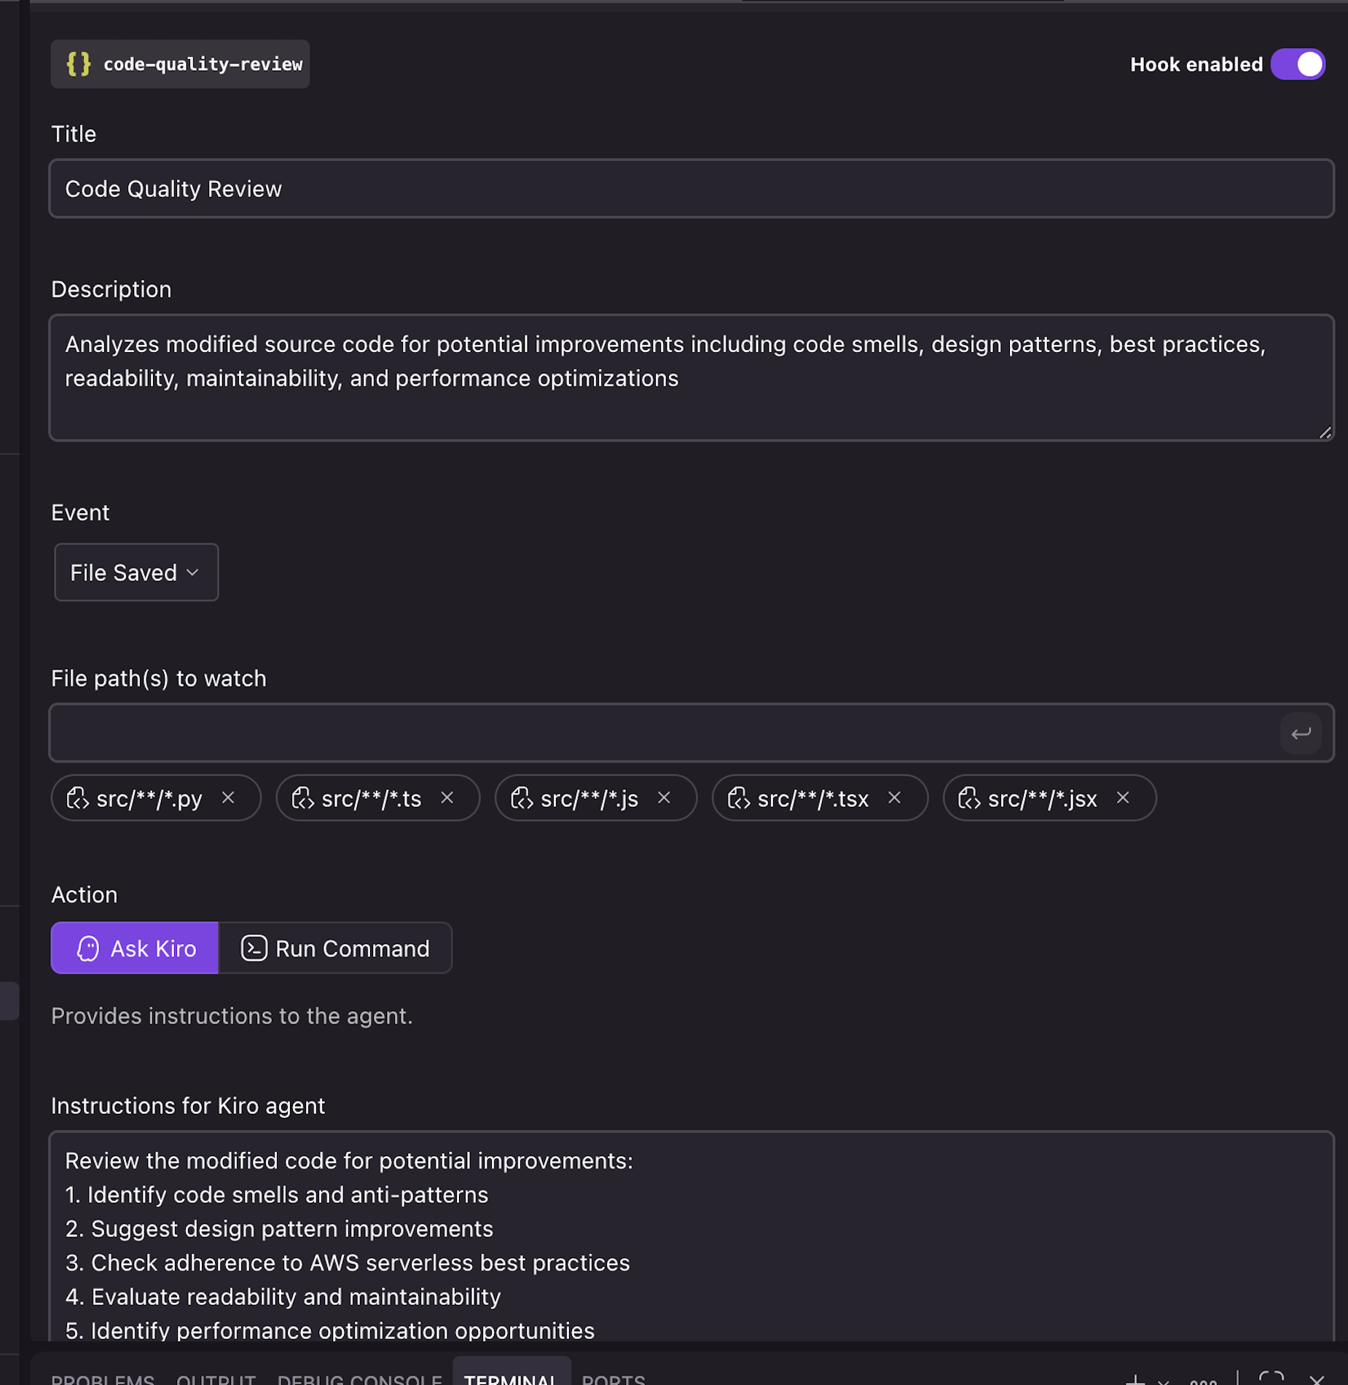Open the File Saved event dropdown
The height and width of the screenshot is (1385, 1348).
point(136,572)
